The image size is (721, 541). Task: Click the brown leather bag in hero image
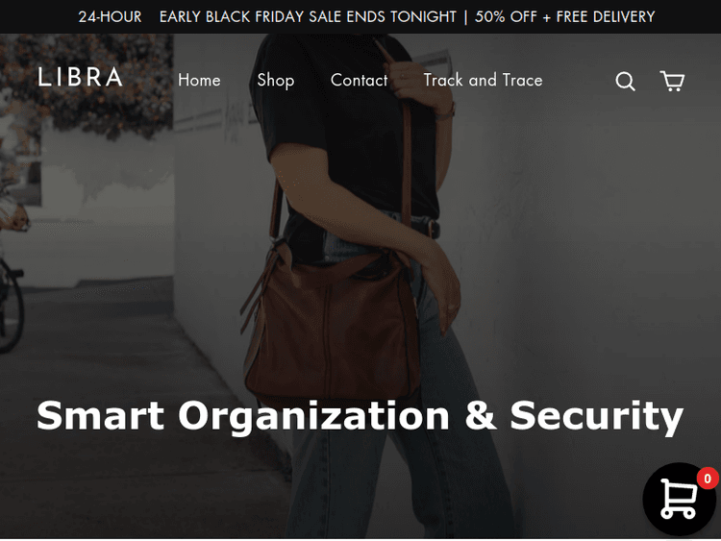pos(332,331)
